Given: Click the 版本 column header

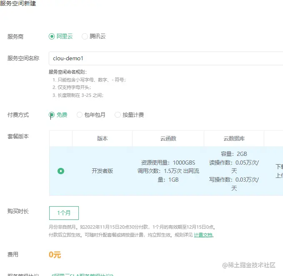Looking at the screenshot, I should (x=103, y=138).
